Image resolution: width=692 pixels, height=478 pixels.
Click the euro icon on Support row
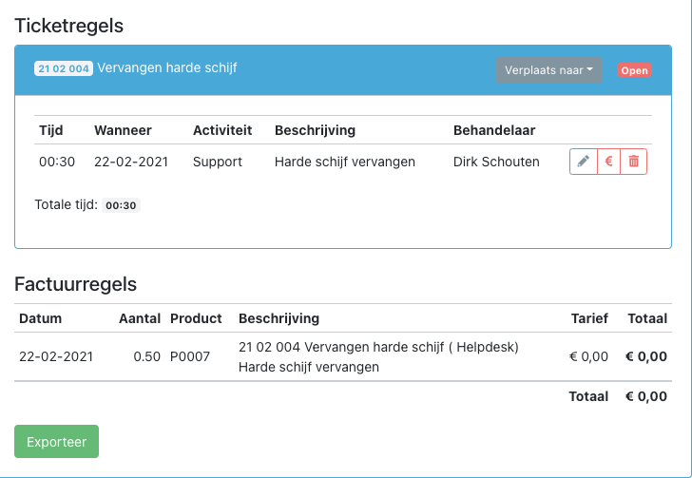point(608,162)
